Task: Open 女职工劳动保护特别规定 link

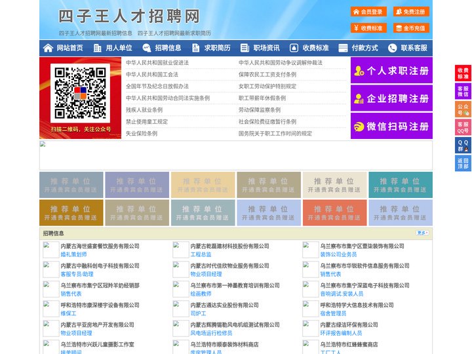Action: pos(267,86)
